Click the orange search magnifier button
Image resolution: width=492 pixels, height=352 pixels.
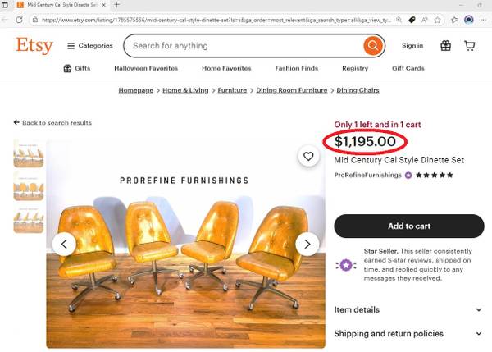pyautogui.click(x=372, y=46)
